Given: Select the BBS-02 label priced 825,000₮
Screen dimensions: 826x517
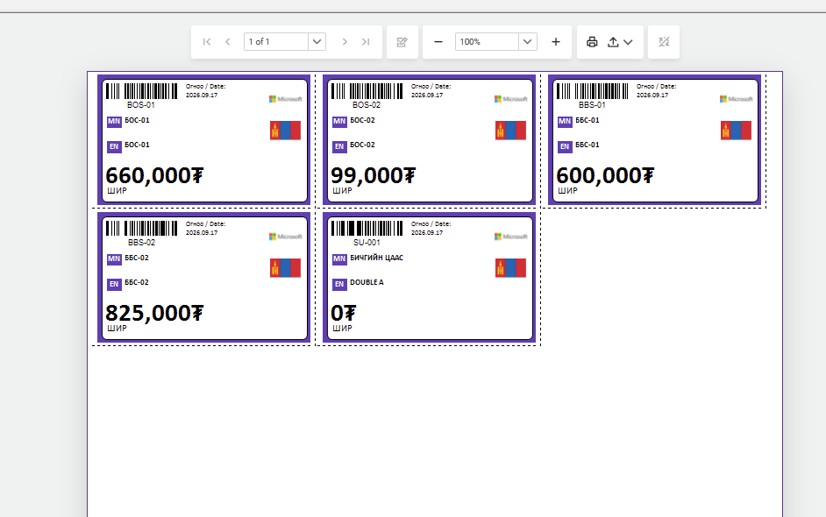Looking at the screenshot, I should tap(203, 278).
